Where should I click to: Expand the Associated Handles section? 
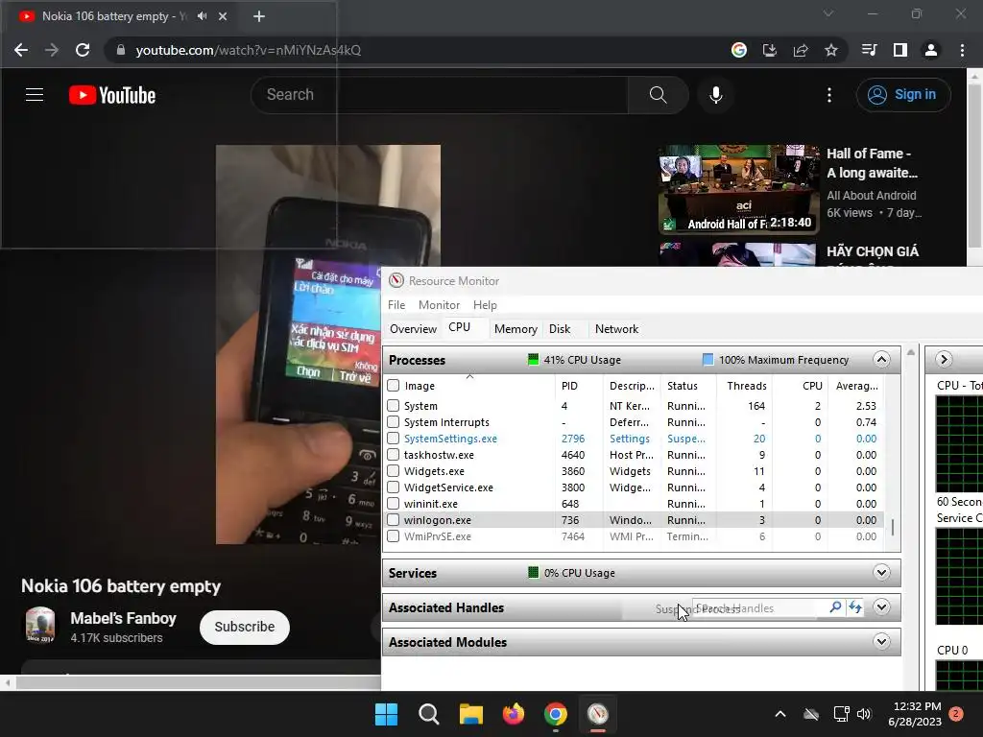[x=881, y=607]
